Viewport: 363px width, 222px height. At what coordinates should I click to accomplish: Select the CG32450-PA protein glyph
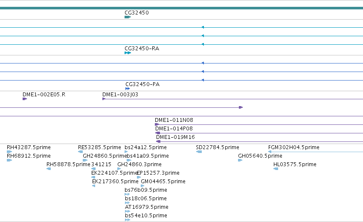point(128,89)
